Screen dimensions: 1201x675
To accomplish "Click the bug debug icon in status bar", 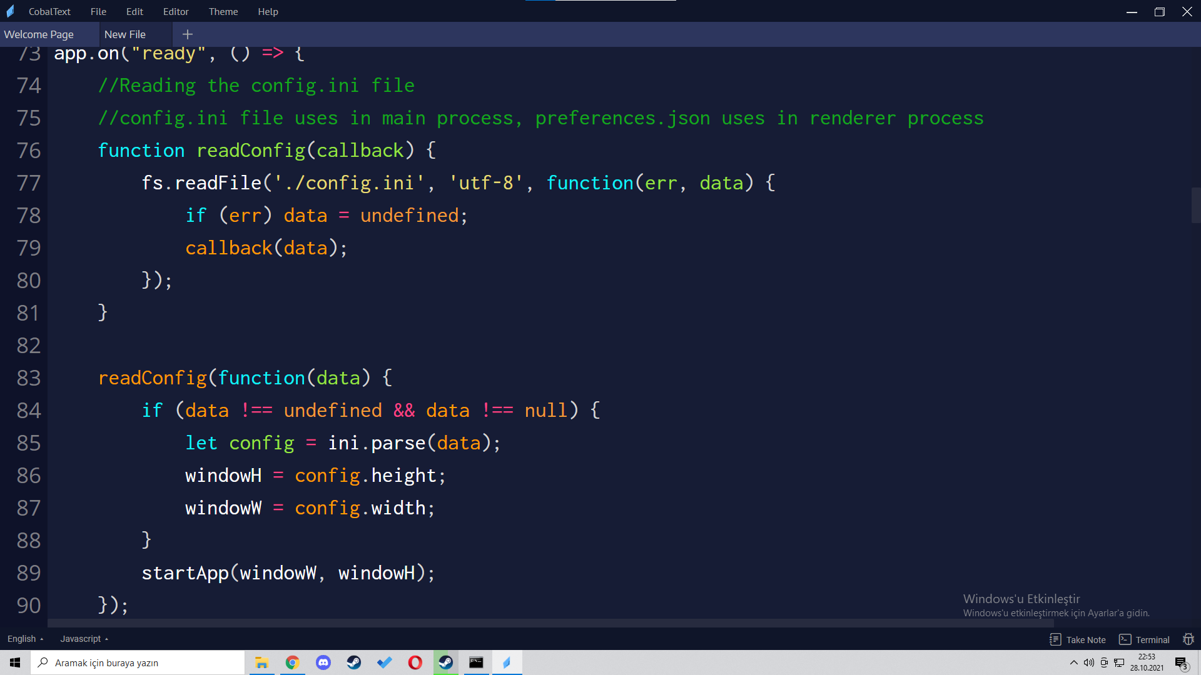I will (1188, 639).
